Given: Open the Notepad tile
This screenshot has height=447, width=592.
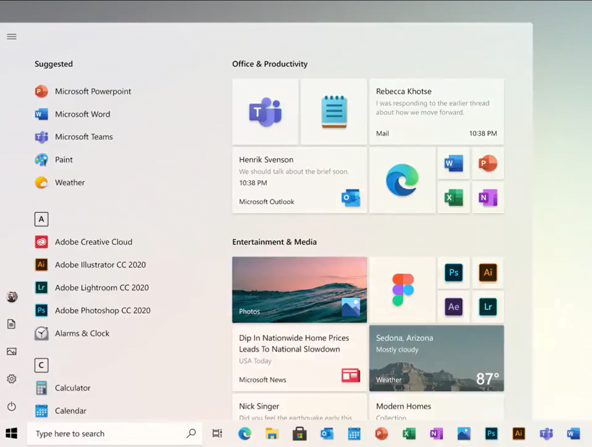Looking at the screenshot, I should 334,112.
